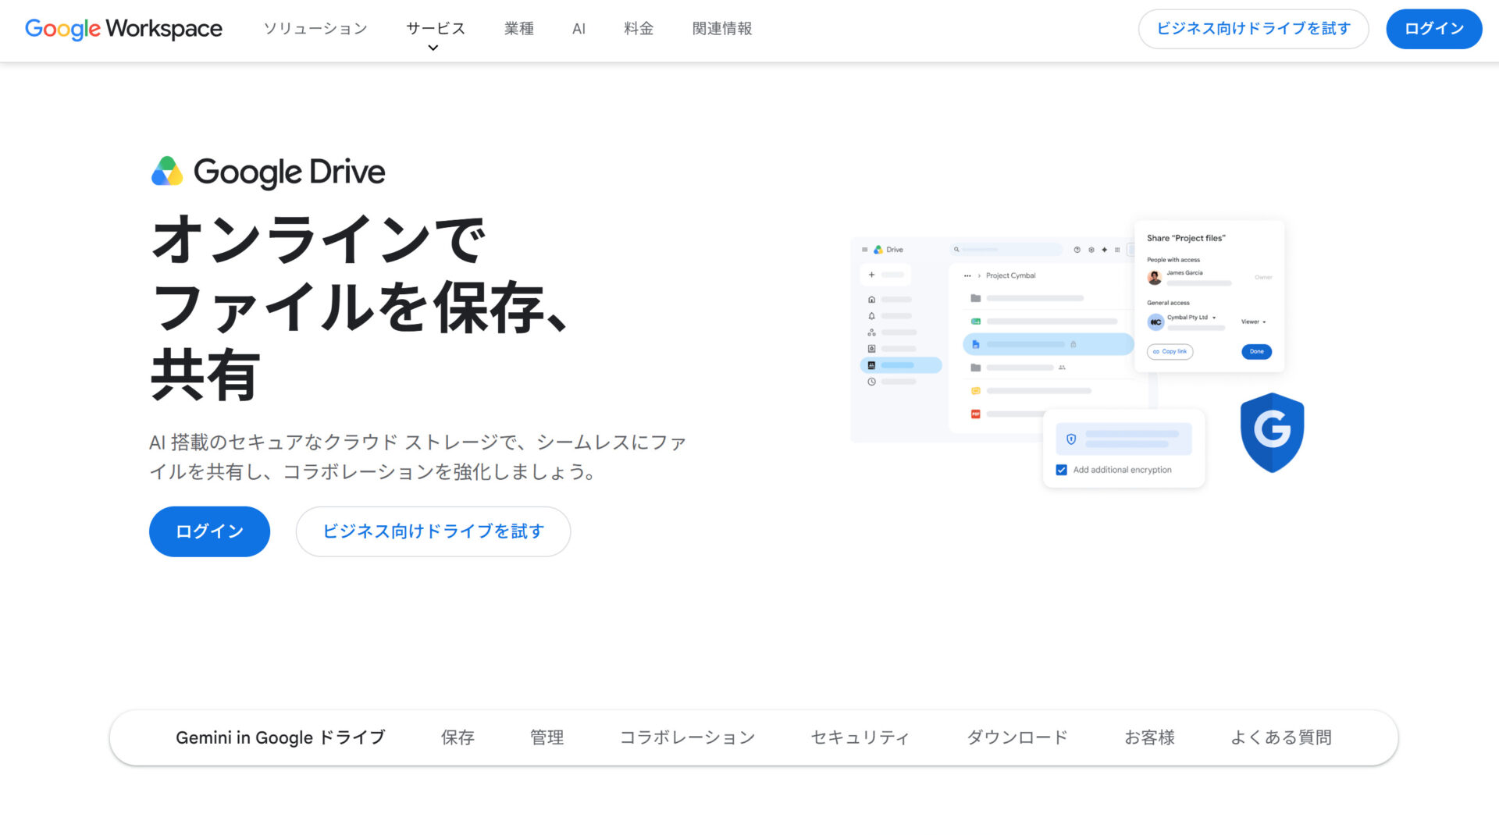Screen dimensions: 1499x835
Task: Open the AI nav item
Action: 579,29
